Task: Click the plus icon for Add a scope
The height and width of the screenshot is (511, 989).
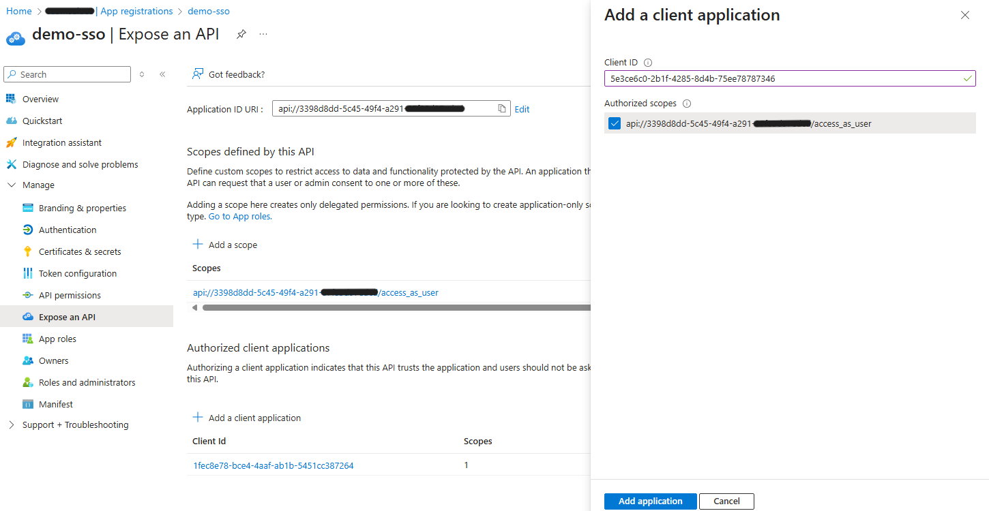Action: point(198,244)
